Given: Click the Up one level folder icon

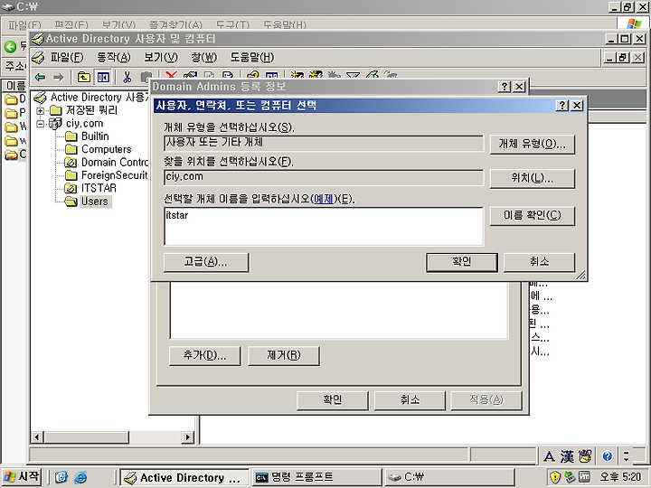Looking at the screenshot, I should (84, 77).
